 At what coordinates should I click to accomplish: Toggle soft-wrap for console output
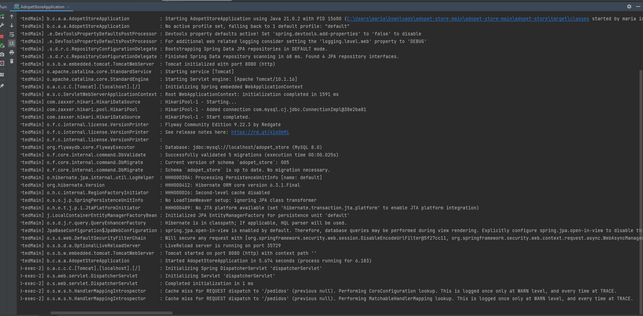(x=12, y=34)
